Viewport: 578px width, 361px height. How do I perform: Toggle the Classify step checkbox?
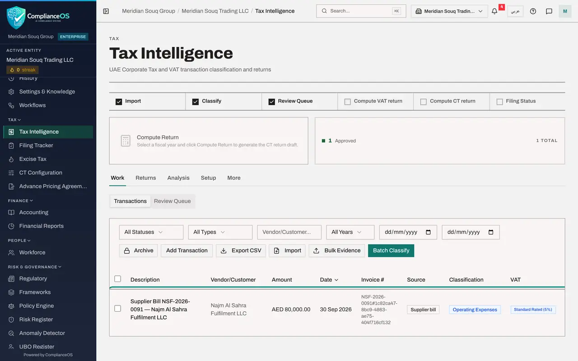click(196, 102)
